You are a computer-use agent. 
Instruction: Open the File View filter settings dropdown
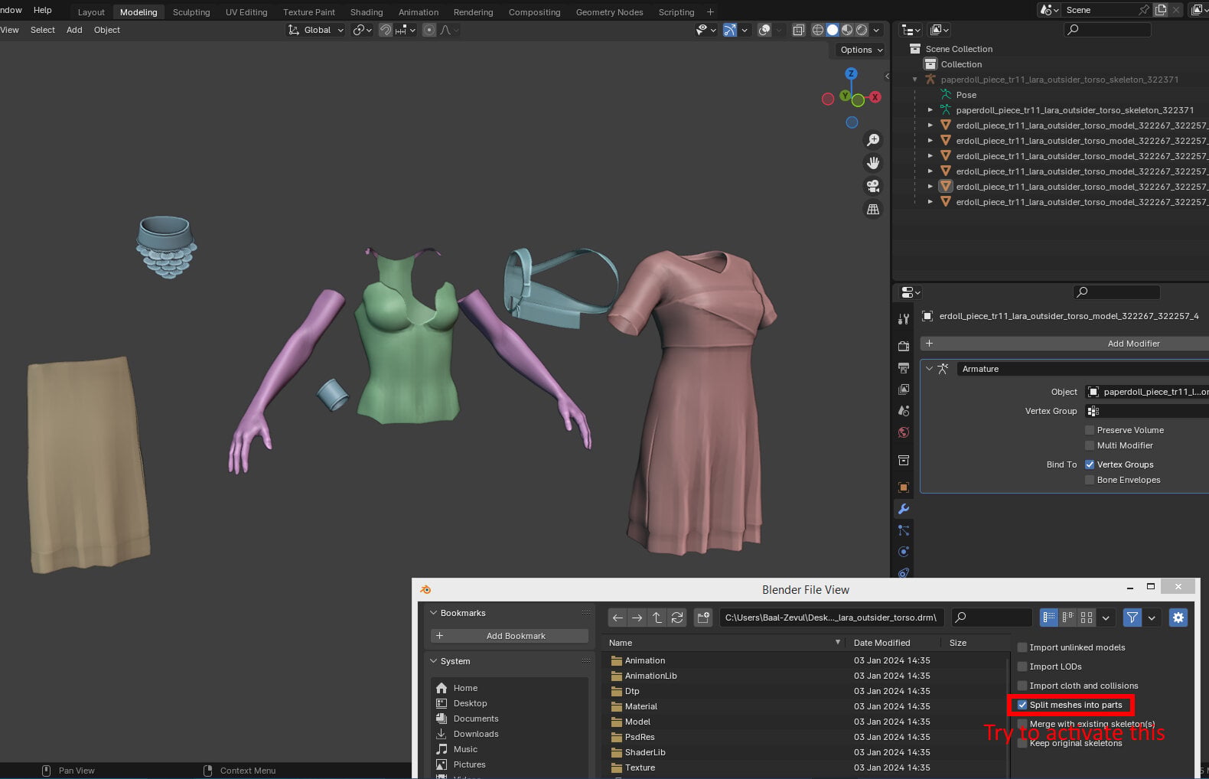[x=1152, y=618]
